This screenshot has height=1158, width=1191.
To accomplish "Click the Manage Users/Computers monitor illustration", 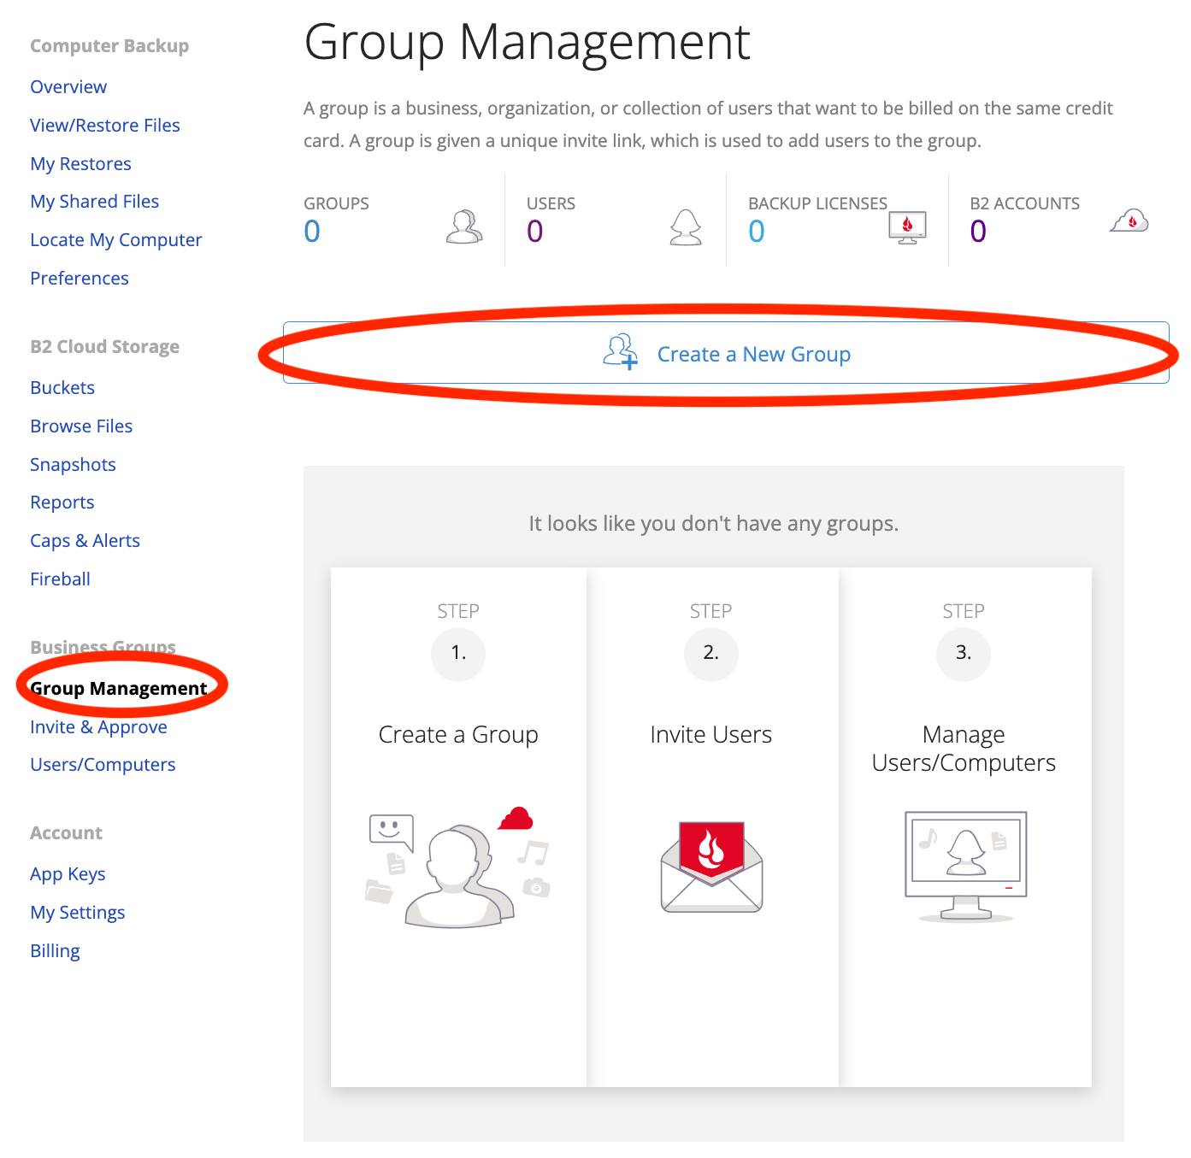I will coord(965,866).
